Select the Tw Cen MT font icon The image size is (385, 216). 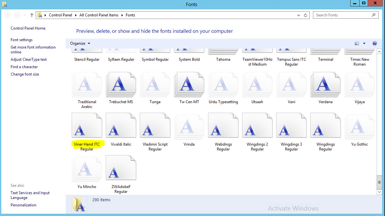189,85
